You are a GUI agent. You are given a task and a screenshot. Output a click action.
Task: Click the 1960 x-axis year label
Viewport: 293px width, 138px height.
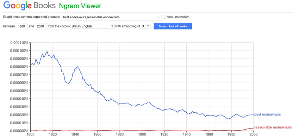tap(209, 135)
